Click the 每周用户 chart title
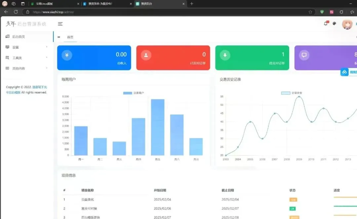 coord(68,80)
